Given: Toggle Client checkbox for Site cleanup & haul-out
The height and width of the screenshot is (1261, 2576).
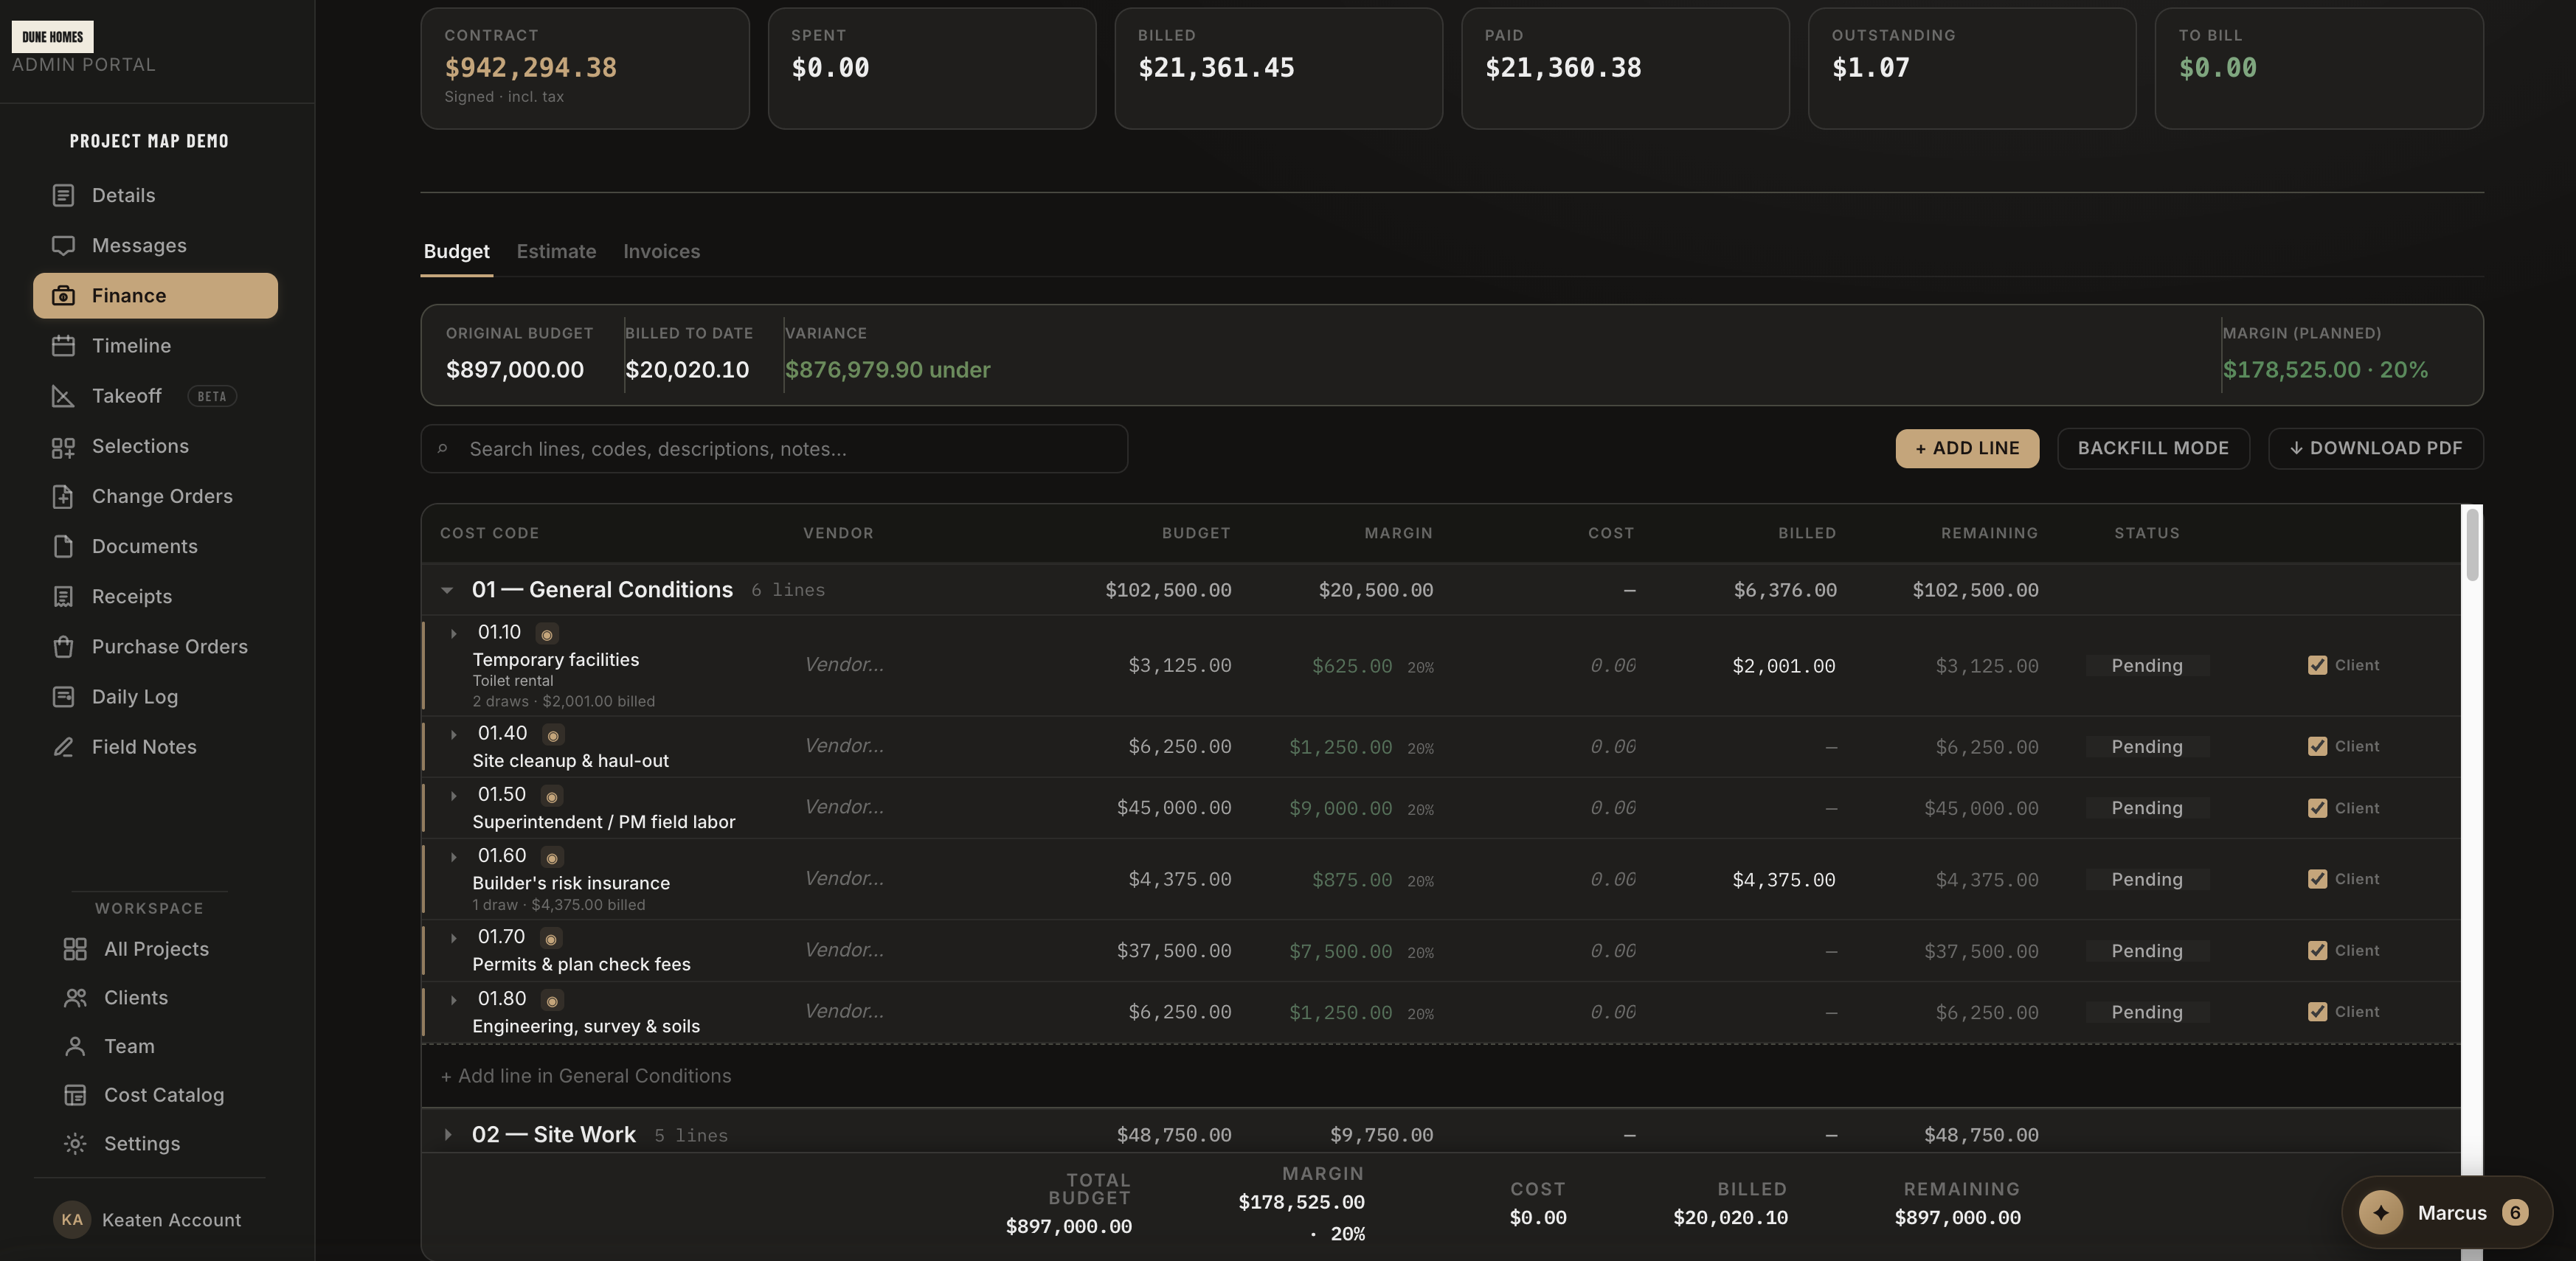Looking at the screenshot, I should pos(2317,746).
